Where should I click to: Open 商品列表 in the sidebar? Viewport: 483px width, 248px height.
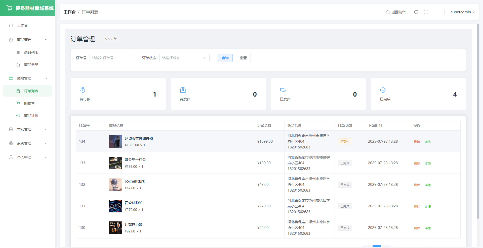(x=31, y=52)
